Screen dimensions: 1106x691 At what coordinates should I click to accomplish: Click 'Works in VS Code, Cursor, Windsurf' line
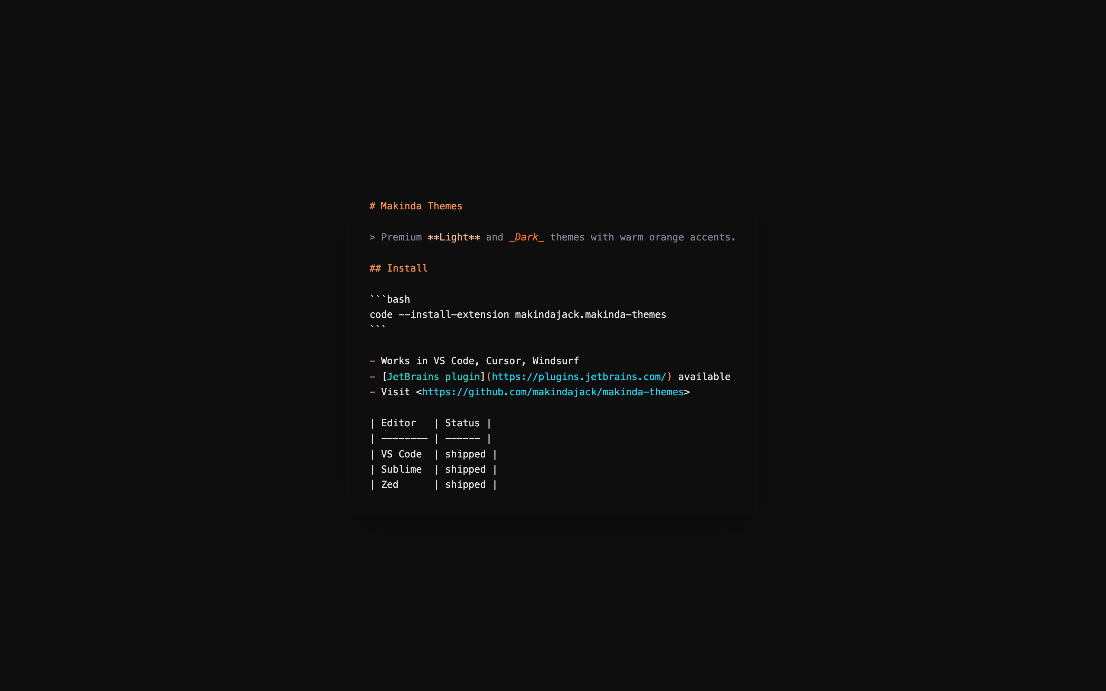[480, 361]
